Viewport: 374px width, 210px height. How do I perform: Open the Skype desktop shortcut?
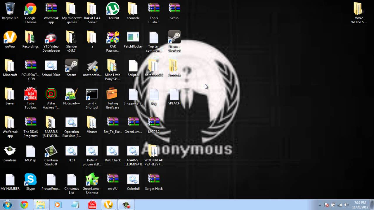pos(30,182)
